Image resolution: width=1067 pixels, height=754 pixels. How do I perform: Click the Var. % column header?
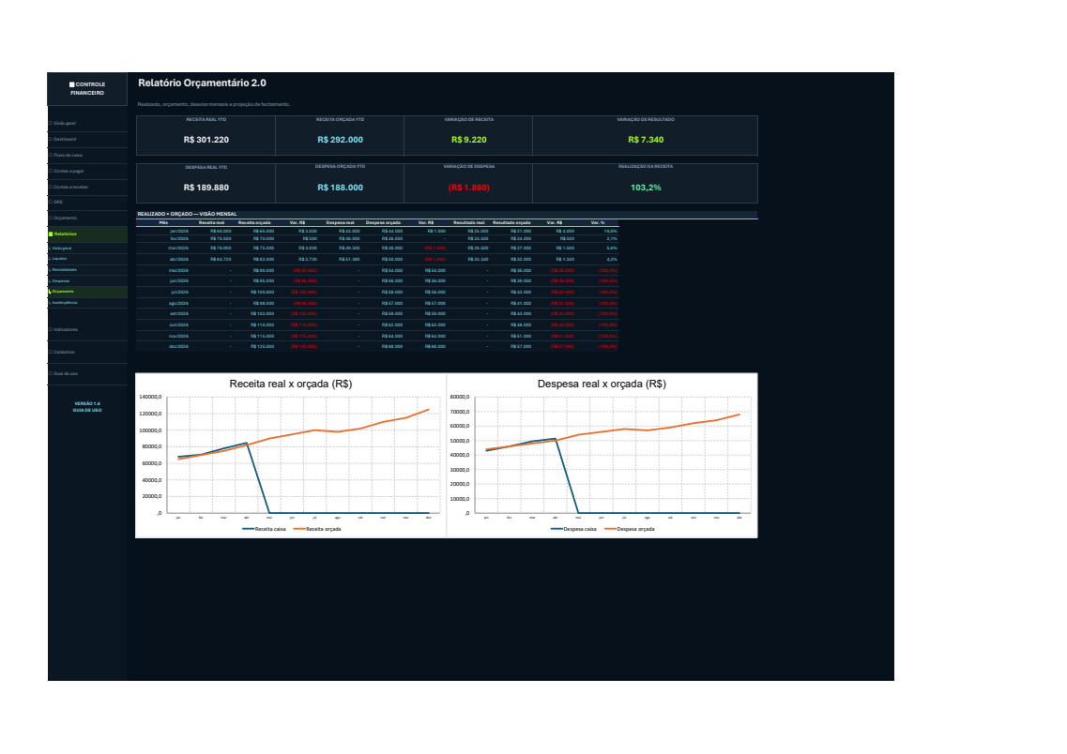coord(598,222)
